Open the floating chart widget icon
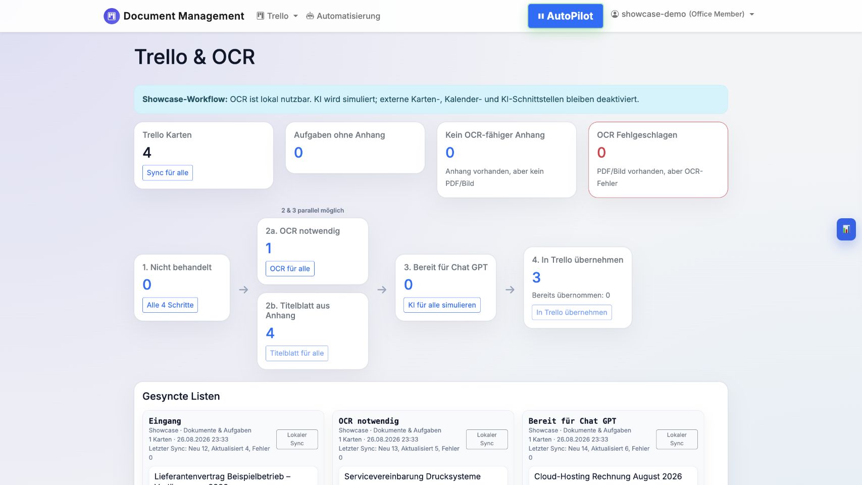 click(x=846, y=229)
